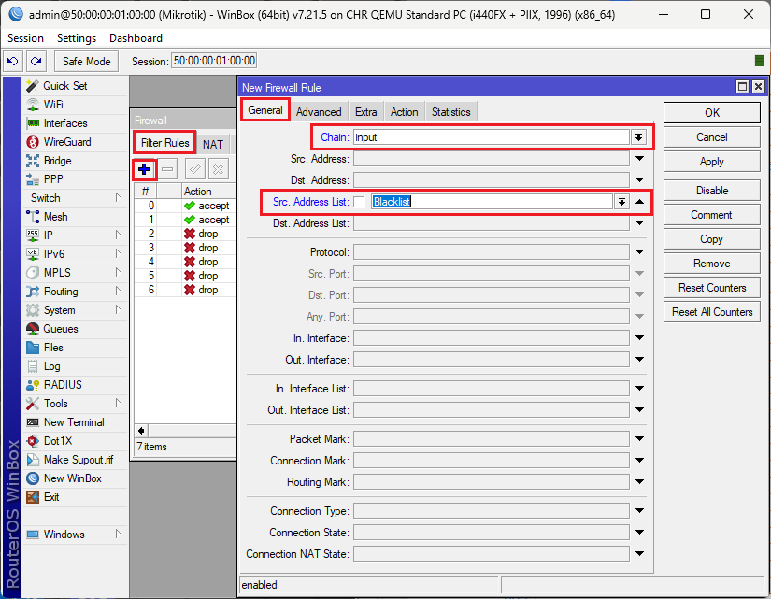Open the Settings menu
This screenshot has height=599, width=771.
(77, 38)
